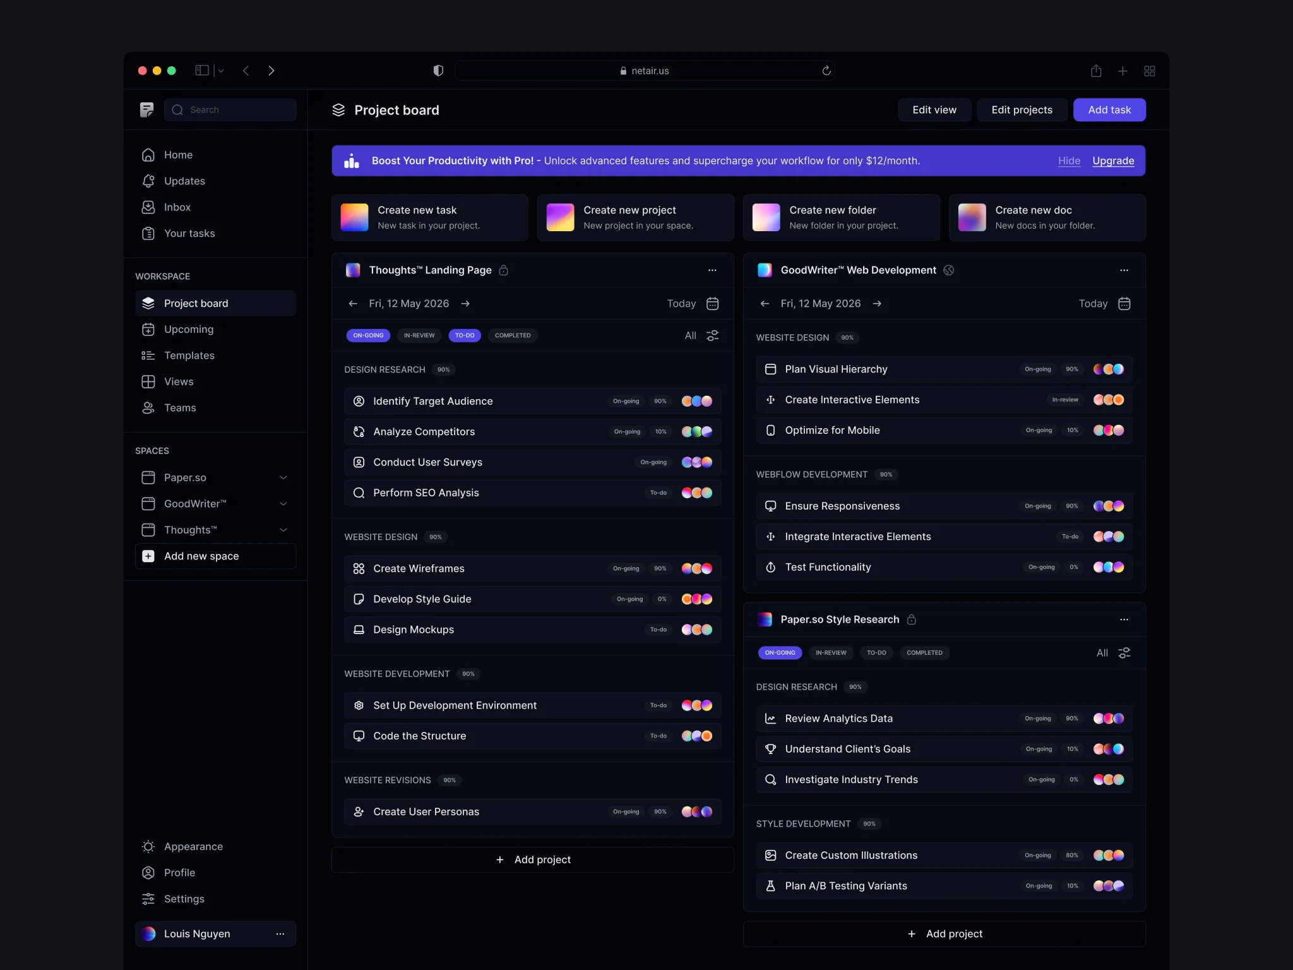Screen dimensions: 1293x970
Task: Open the Identify Target Audience task row
Action: point(532,401)
